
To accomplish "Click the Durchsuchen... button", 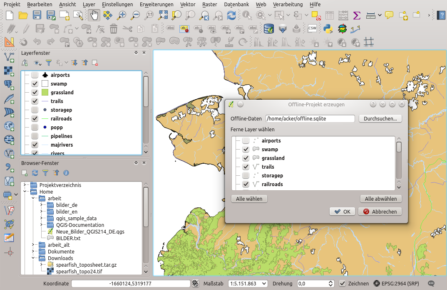I will coord(380,118).
